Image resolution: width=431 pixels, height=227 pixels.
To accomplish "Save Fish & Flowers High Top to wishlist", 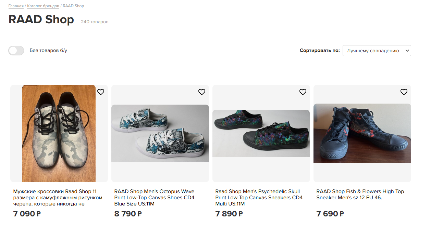I will pos(404,92).
